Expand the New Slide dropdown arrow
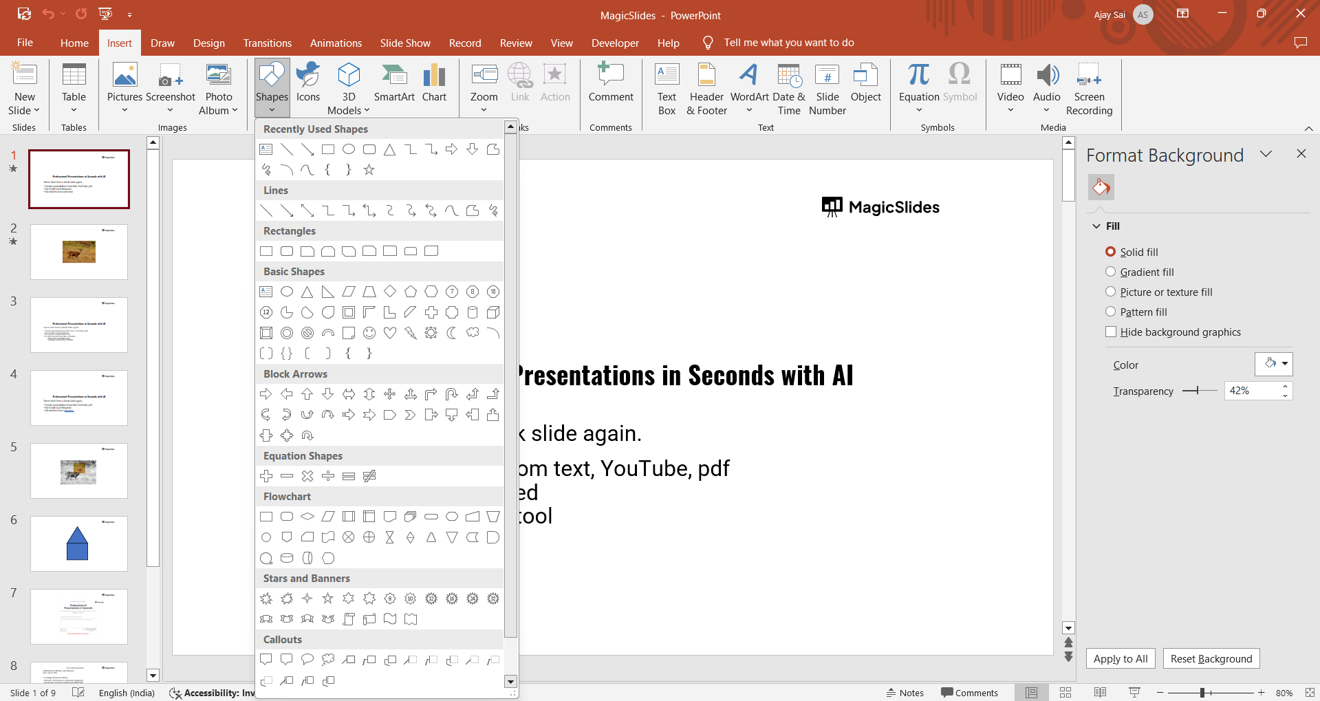Viewport: 1320px width, 701px height. pyautogui.click(x=25, y=110)
